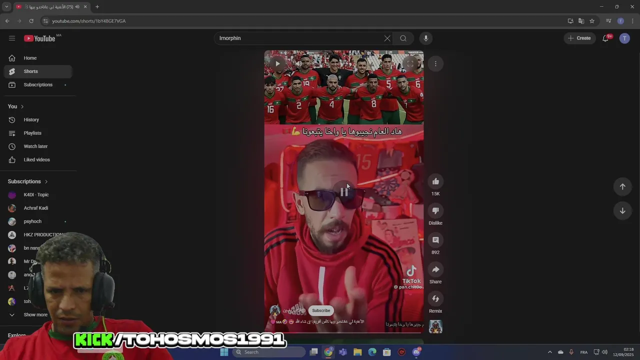
Task: Open the media controls icon
Action: click(x=608, y=21)
